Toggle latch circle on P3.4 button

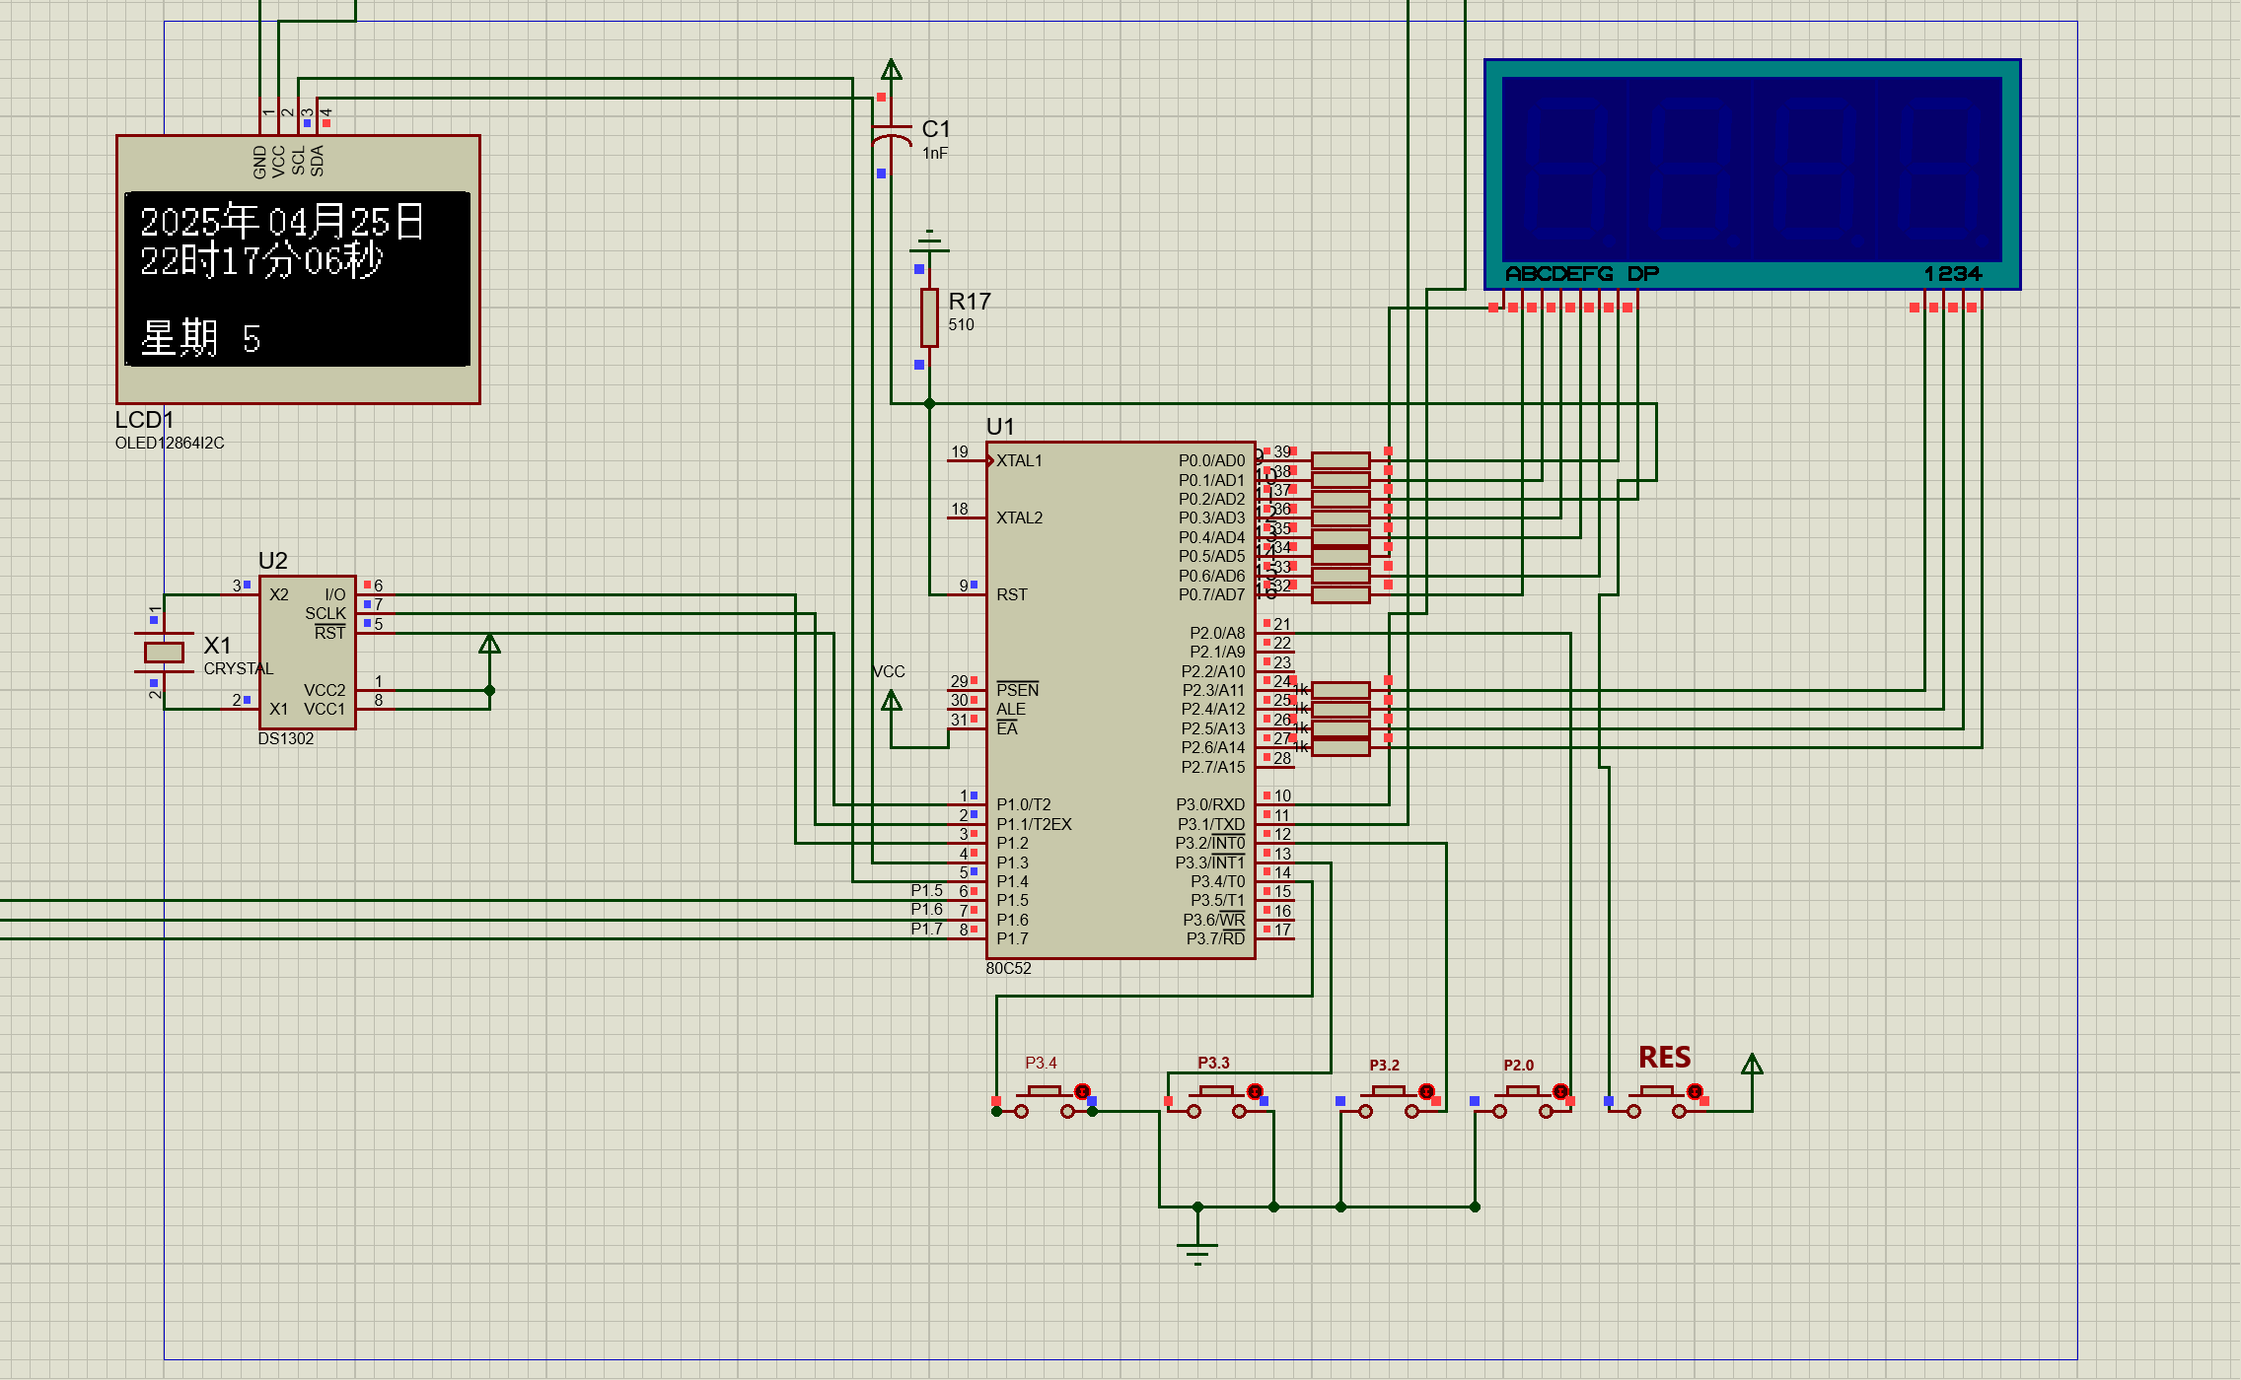[1082, 1091]
